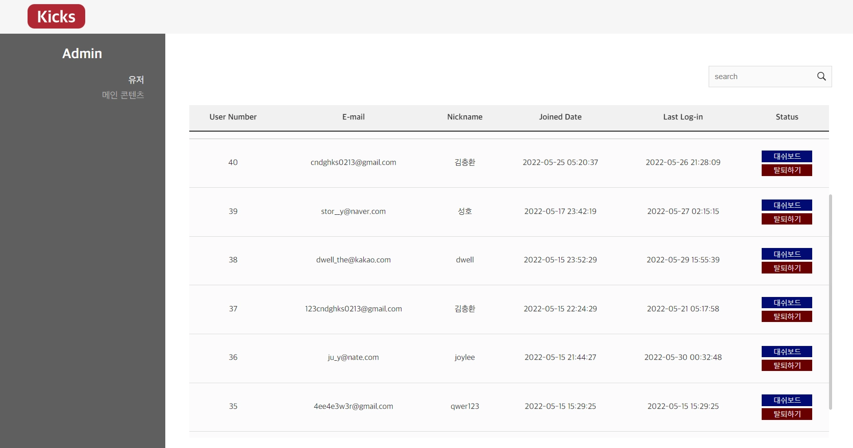Viewport: 853px width, 448px height.
Task: Click 탈퇴하기 for user 35
Action: click(x=787, y=414)
